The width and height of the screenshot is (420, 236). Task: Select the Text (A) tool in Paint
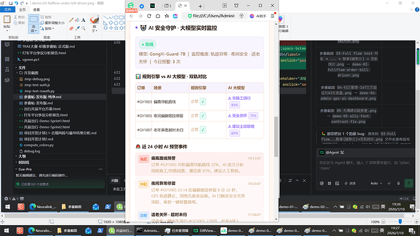coord(83,20)
